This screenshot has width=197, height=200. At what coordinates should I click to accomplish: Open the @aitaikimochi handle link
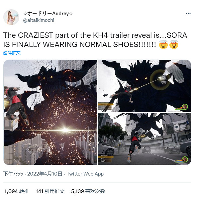39,20
